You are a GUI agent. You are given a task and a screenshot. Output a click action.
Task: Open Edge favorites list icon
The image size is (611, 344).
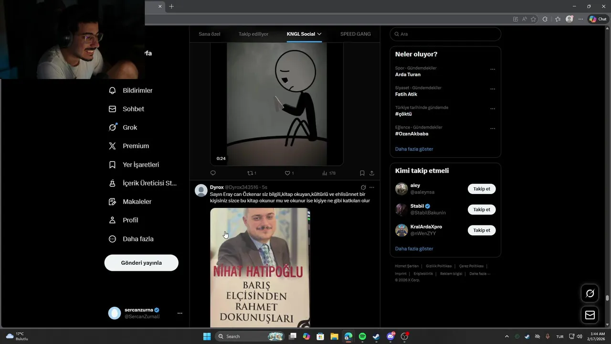pyautogui.click(x=558, y=19)
